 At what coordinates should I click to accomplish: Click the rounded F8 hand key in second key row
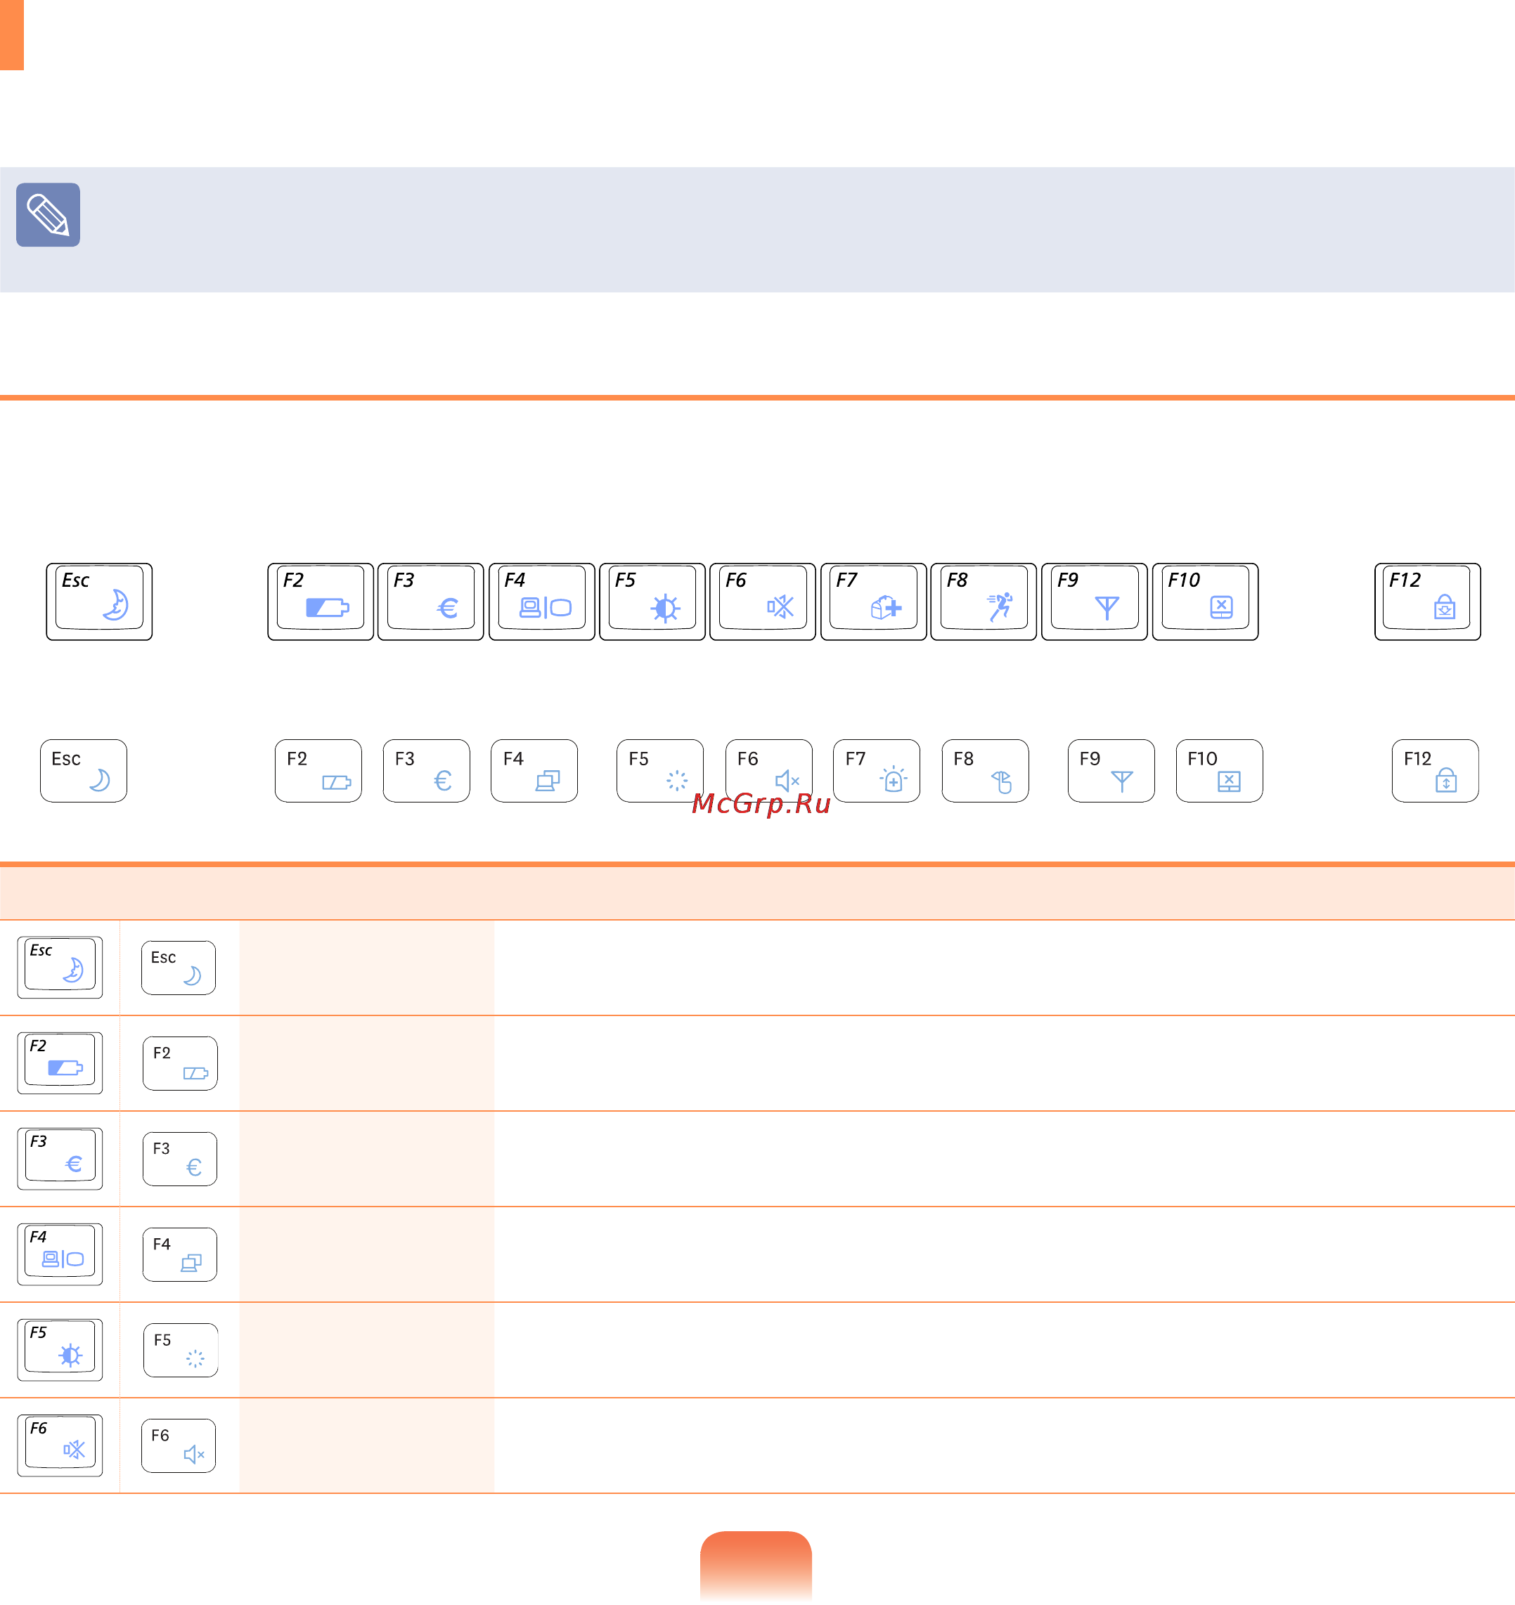tap(985, 770)
